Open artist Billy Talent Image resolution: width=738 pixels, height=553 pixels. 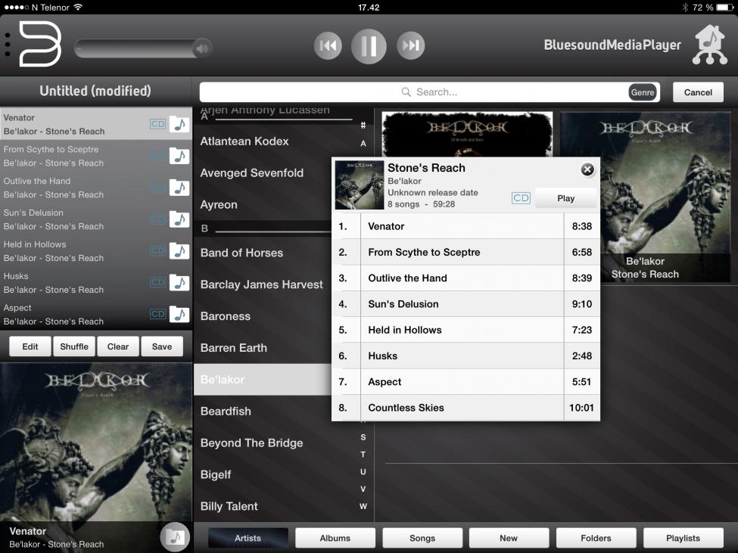(x=229, y=506)
